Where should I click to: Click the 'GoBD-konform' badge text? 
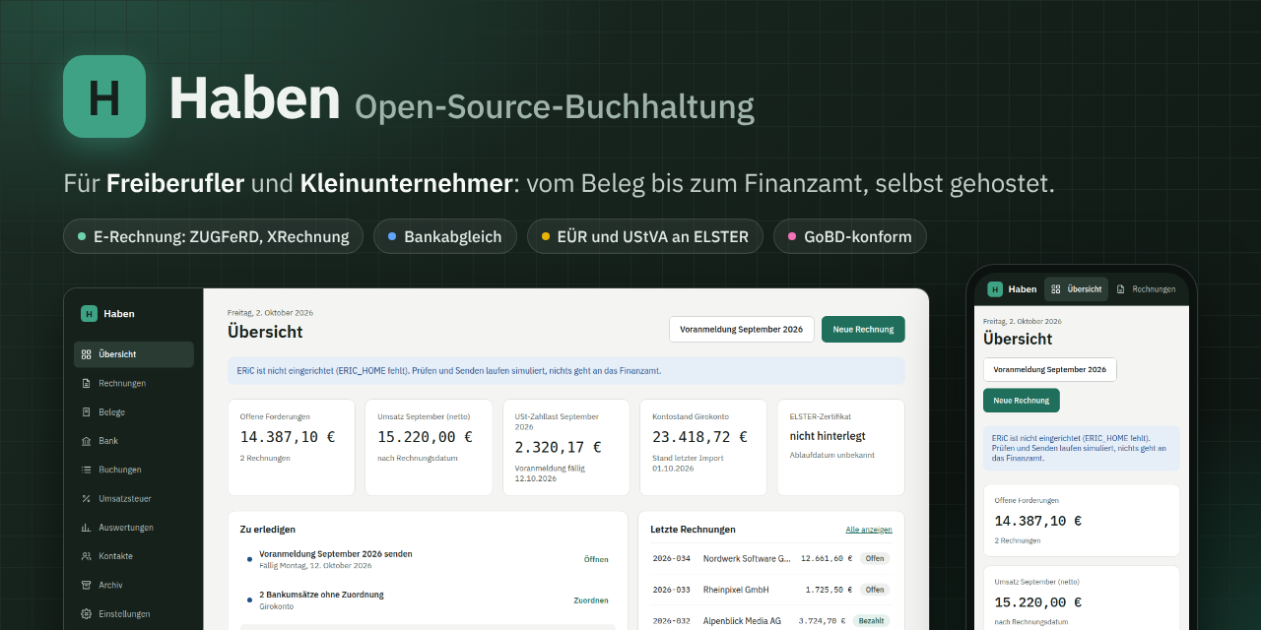(858, 236)
